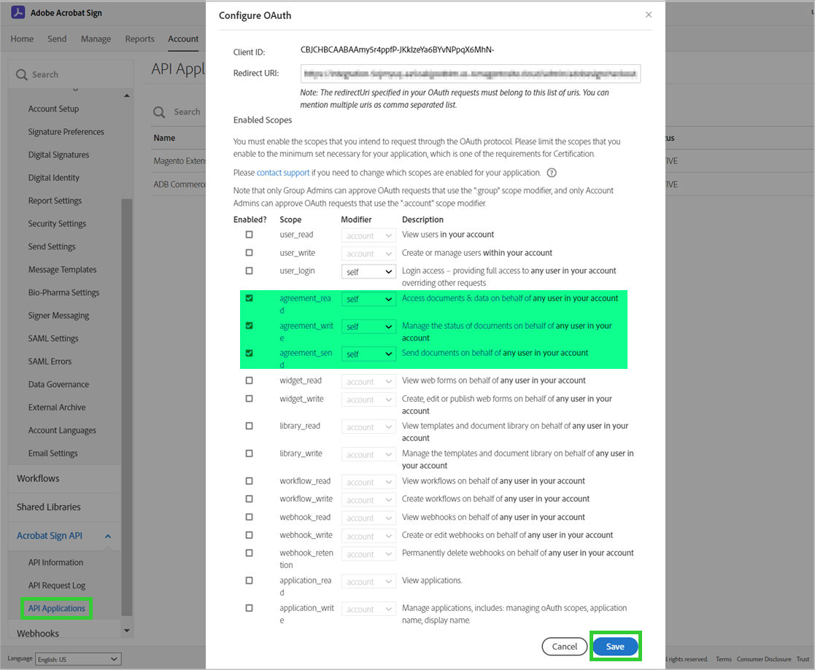Click the sidebar search magnifier icon
The width and height of the screenshot is (815, 670).
(21, 75)
